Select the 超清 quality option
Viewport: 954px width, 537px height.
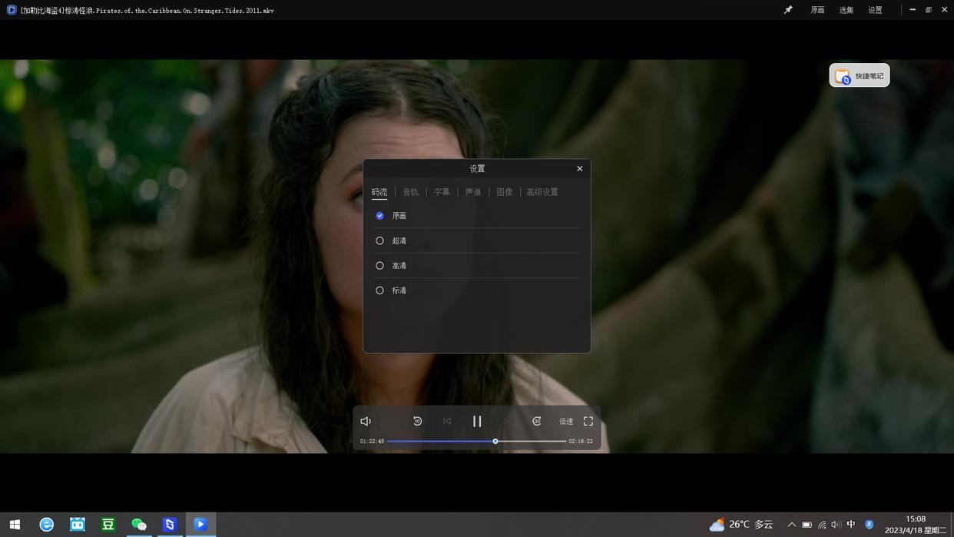coord(379,240)
